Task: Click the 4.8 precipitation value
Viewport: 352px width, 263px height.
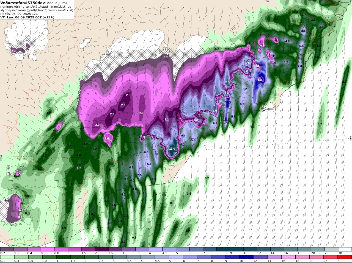Action: click(287, 41)
